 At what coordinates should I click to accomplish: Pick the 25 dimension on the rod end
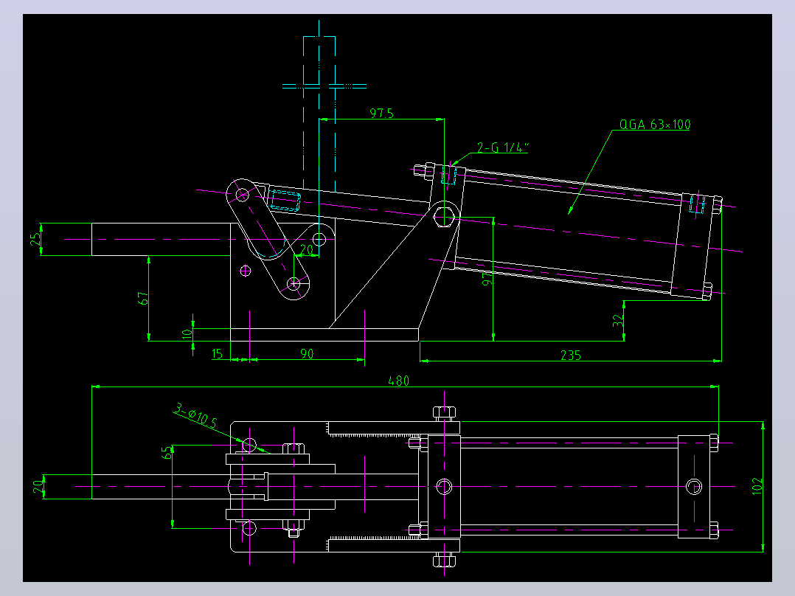point(35,239)
